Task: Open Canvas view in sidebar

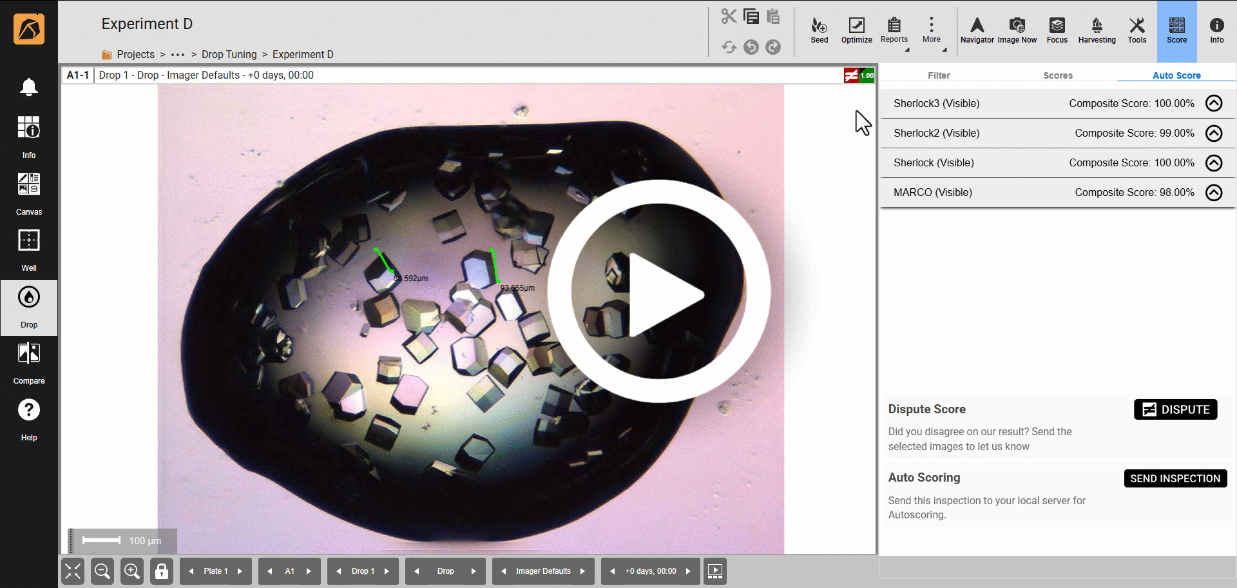Action: pos(29,193)
